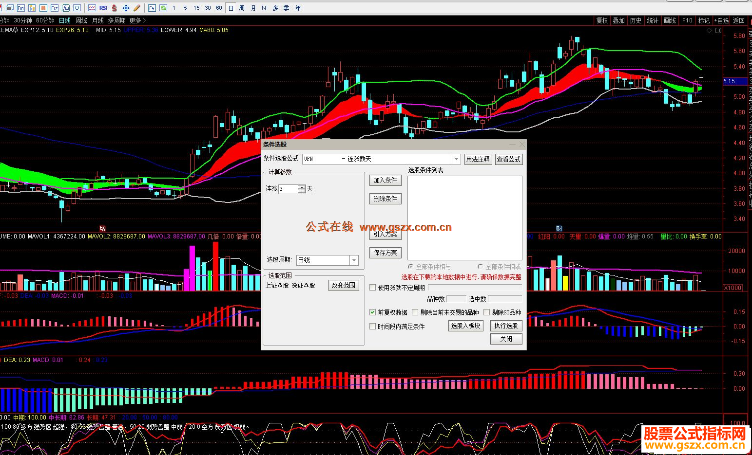Select the RSI indicator toolbar icon

(x=103, y=8)
